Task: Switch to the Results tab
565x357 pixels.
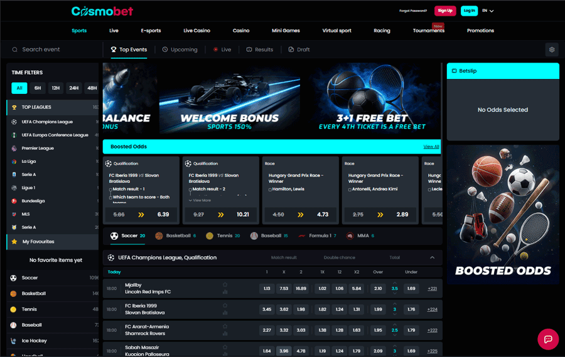Action: [x=260, y=49]
